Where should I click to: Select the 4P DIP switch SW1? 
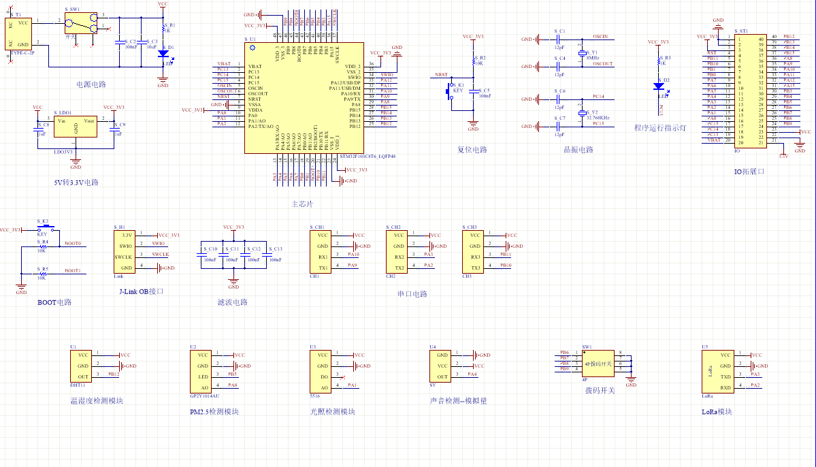(x=598, y=364)
